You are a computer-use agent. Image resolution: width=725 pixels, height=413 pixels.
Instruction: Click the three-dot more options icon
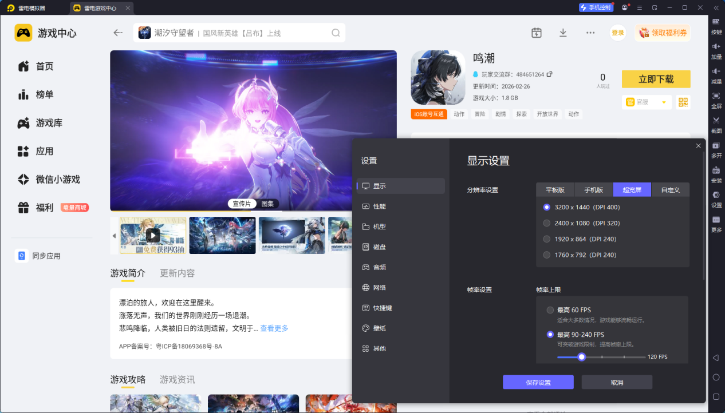click(x=590, y=33)
